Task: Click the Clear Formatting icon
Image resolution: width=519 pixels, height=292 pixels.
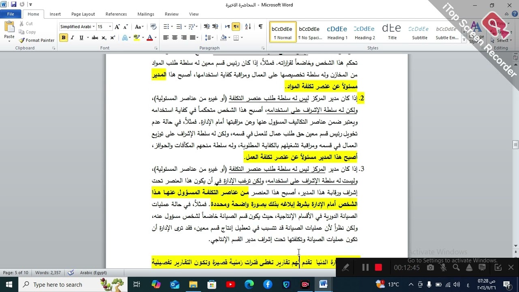Action: (x=153, y=27)
